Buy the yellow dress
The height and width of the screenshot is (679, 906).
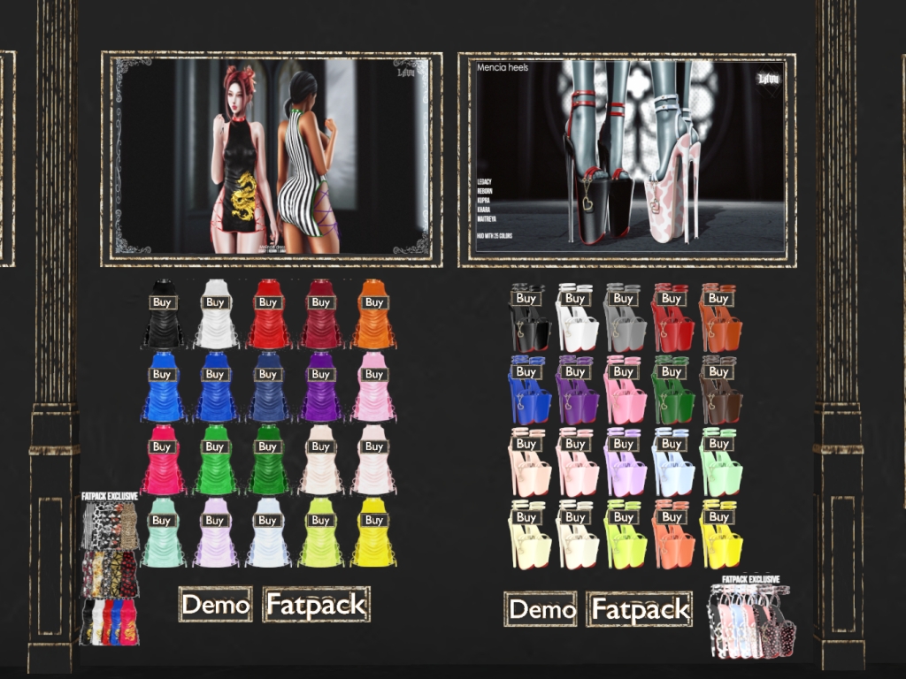coord(374,521)
